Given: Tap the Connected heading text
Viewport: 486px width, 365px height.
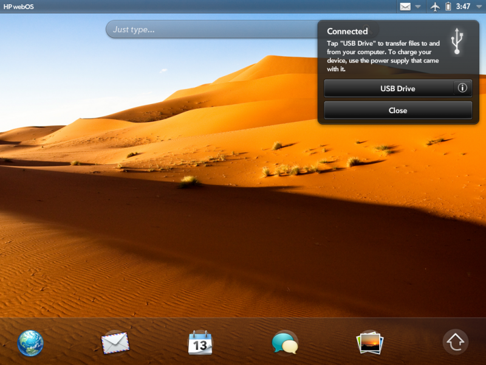Looking at the screenshot, I should [x=347, y=32].
